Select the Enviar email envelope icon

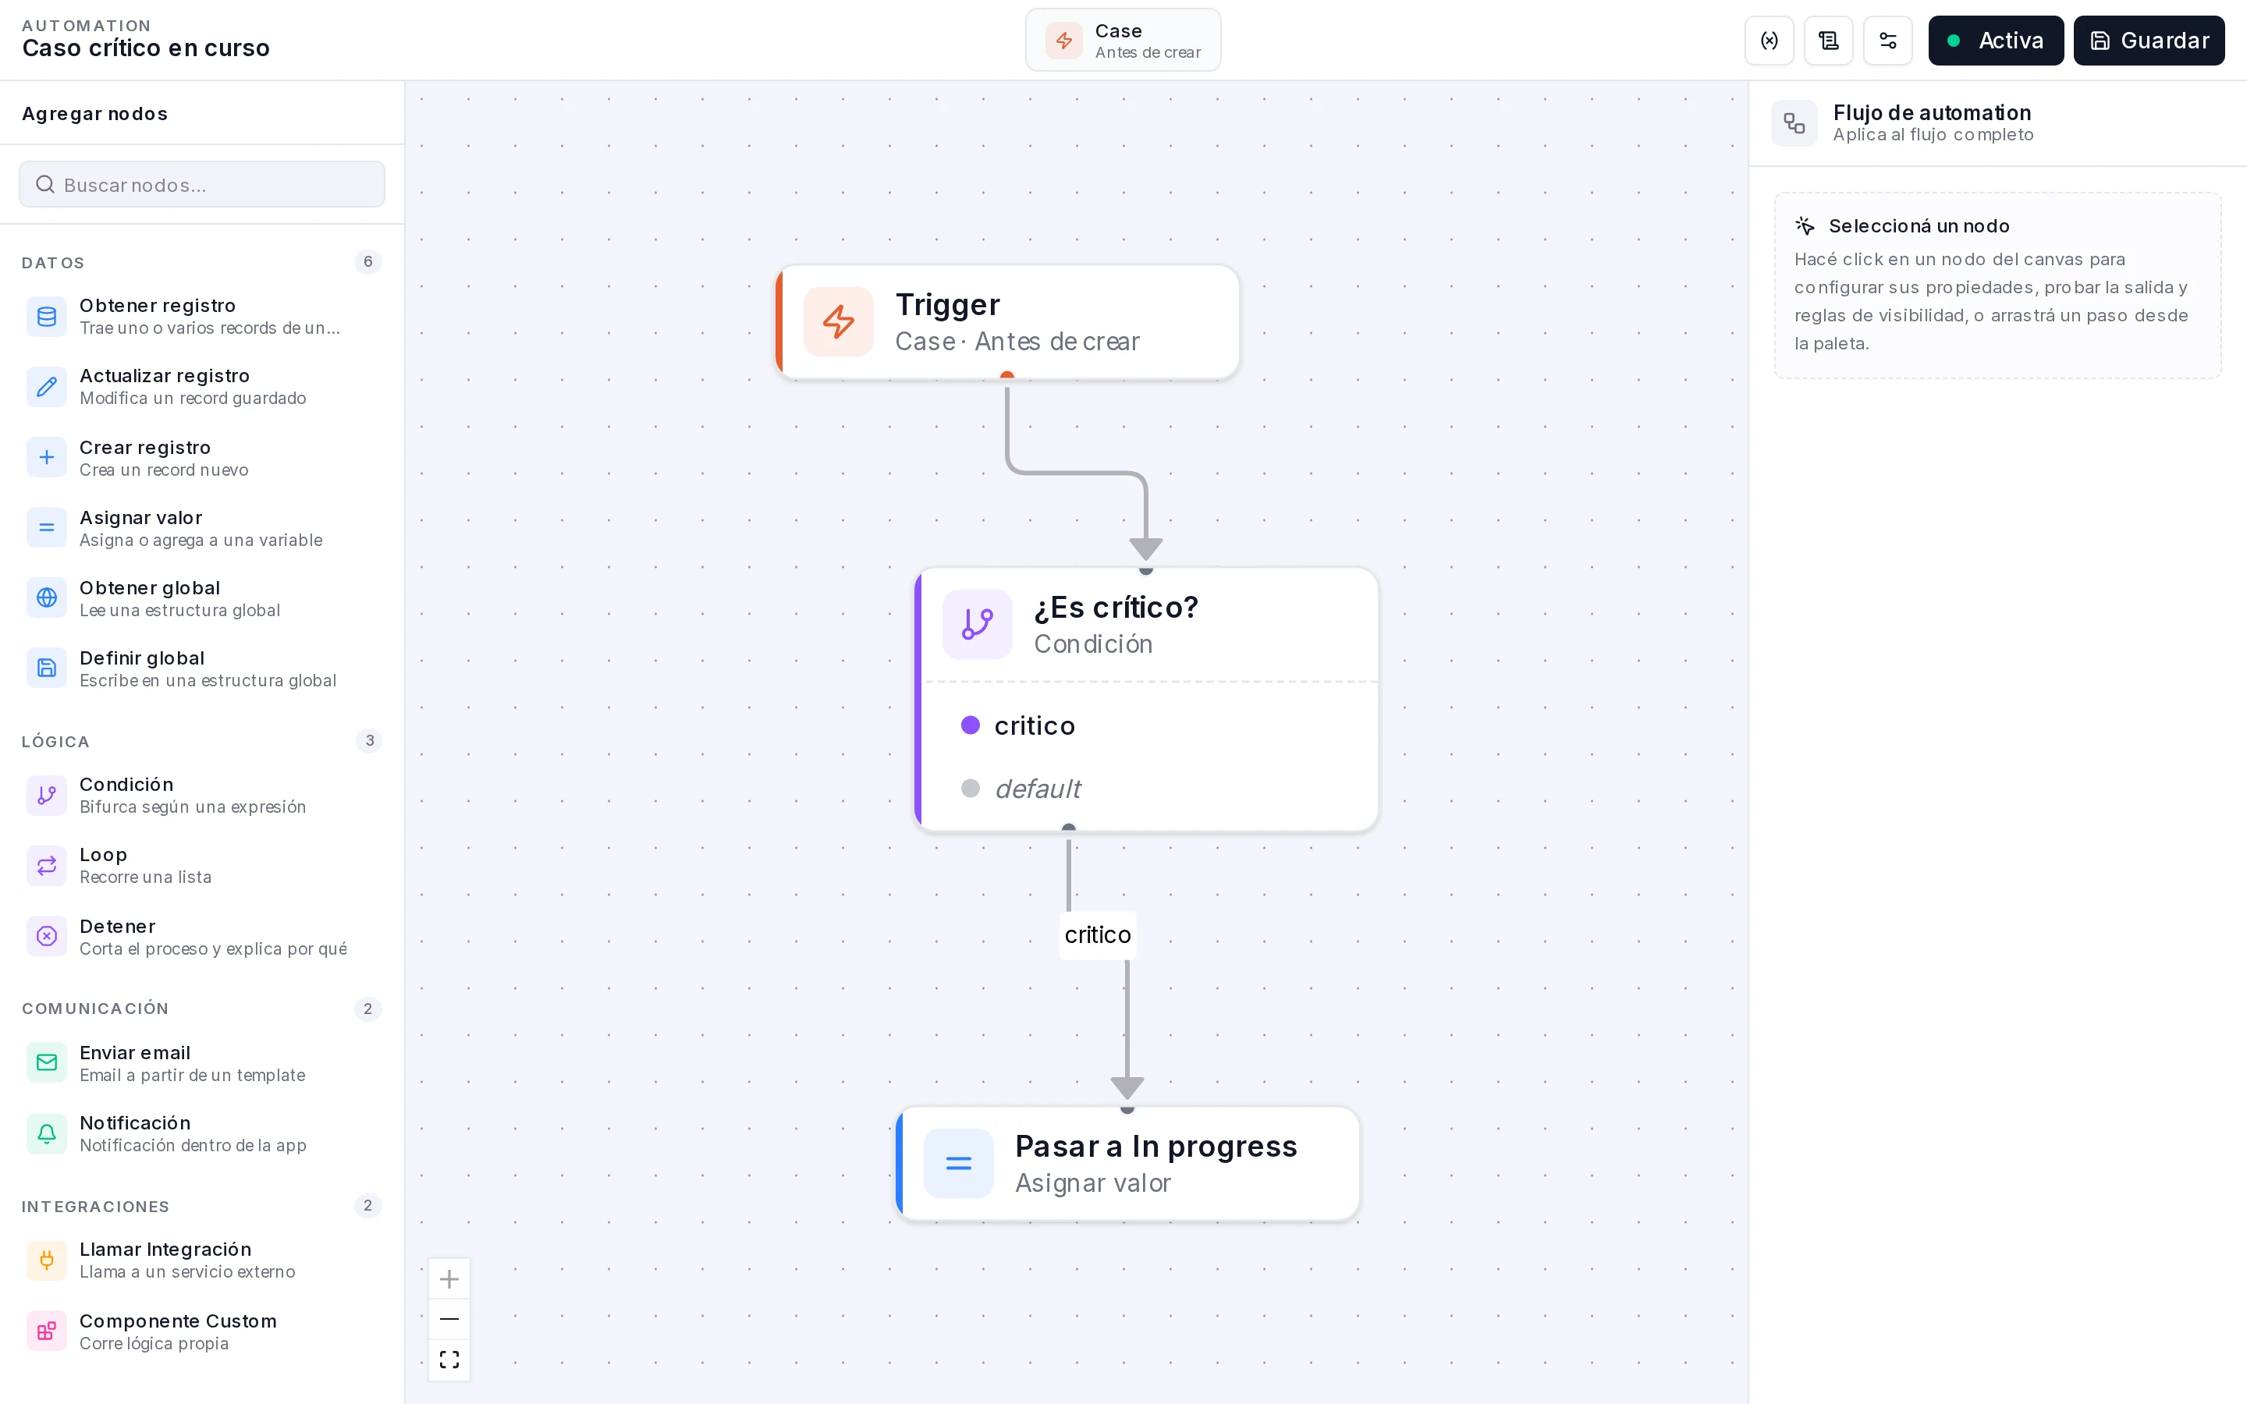click(47, 1063)
